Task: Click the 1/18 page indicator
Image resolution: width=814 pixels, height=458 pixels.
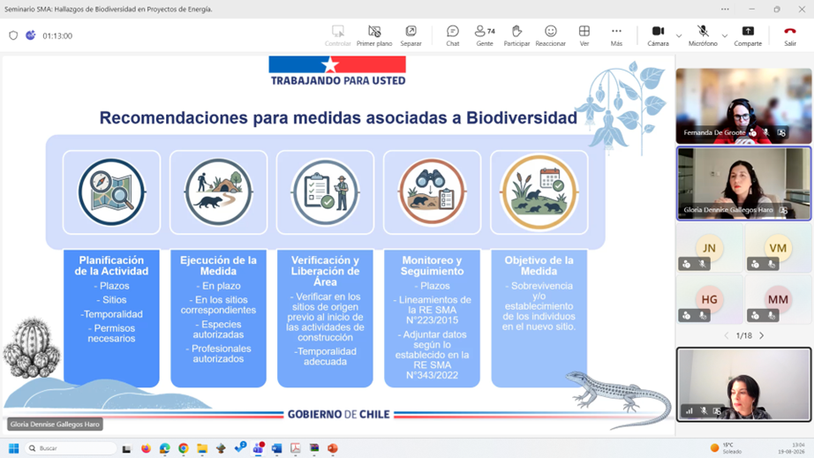Action: coord(744,335)
